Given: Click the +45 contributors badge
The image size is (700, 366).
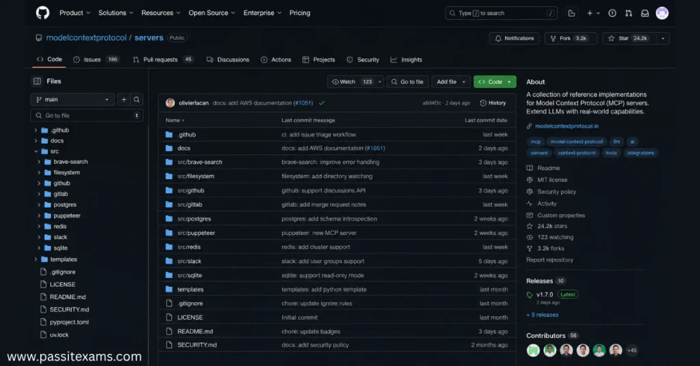Looking at the screenshot, I should [x=632, y=350].
